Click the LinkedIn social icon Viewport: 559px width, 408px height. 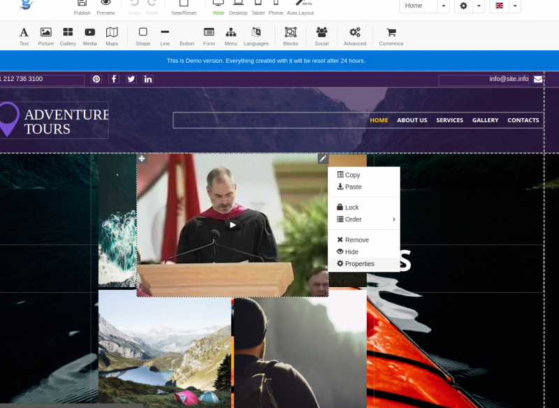click(148, 79)
